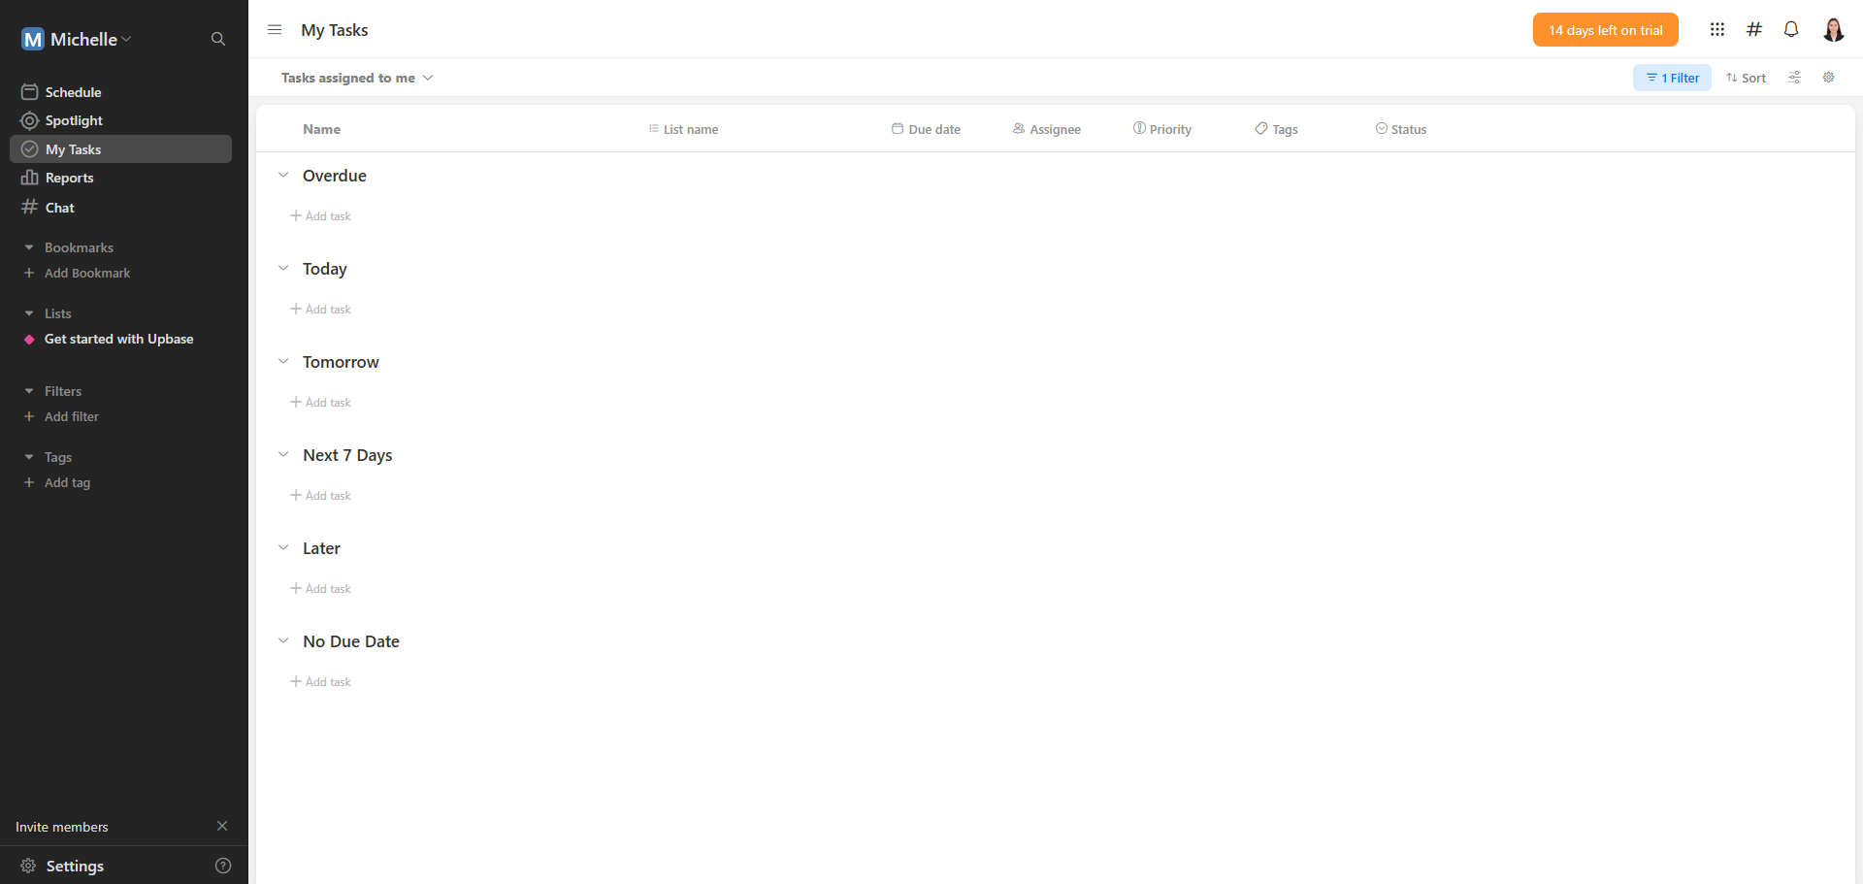Image resolution: width=1863 pixels, height=884 pixels.
Task: Open the help question mark icon
Action: pyautogui.click(x=223, y=866)
